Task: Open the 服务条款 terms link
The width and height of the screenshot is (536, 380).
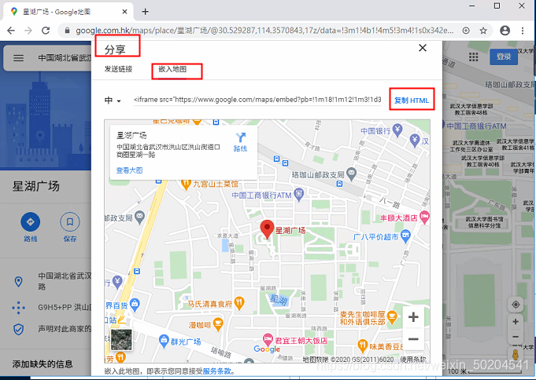Action: (x=216, y=371)
